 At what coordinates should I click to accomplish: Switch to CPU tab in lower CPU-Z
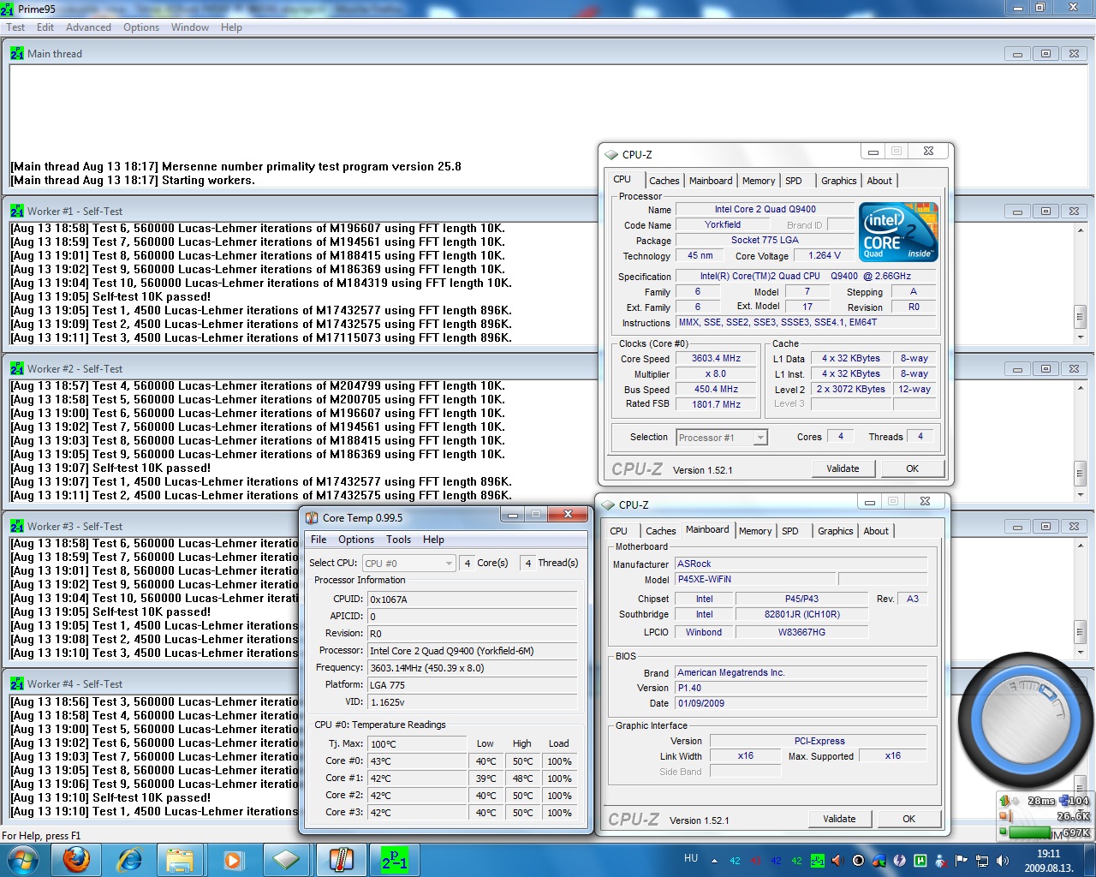[x=618, y=531]
